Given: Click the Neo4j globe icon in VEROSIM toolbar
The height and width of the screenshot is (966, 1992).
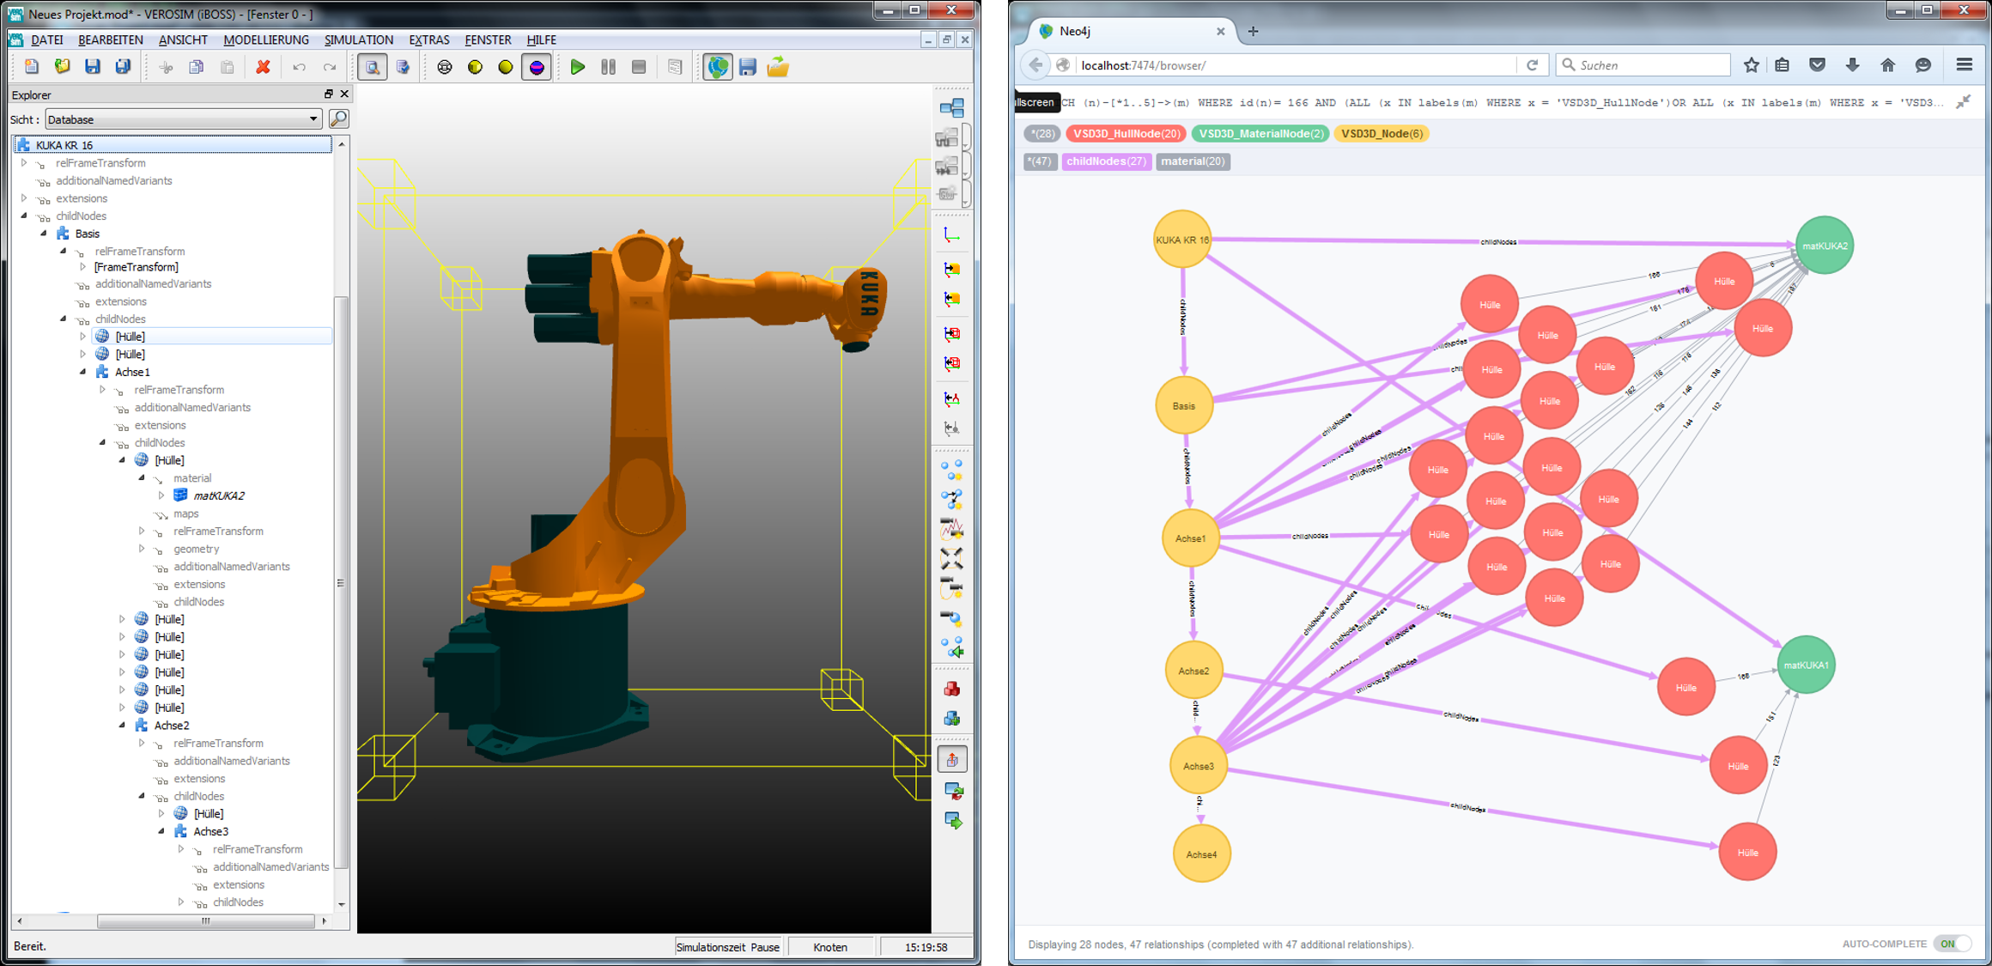Looking at the screenshot, I should 717,67.
